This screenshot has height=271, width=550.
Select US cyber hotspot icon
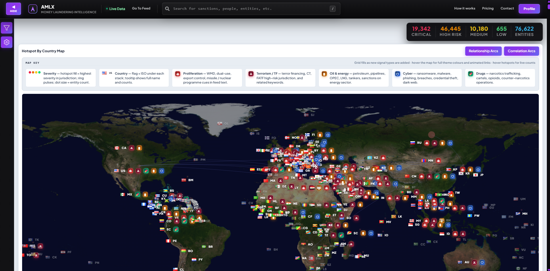click(x=162, y=171)
